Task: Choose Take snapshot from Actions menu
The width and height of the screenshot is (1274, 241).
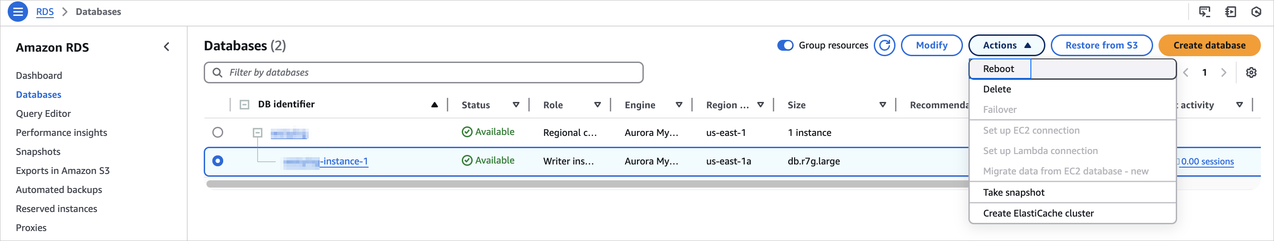Action: 1013,193
